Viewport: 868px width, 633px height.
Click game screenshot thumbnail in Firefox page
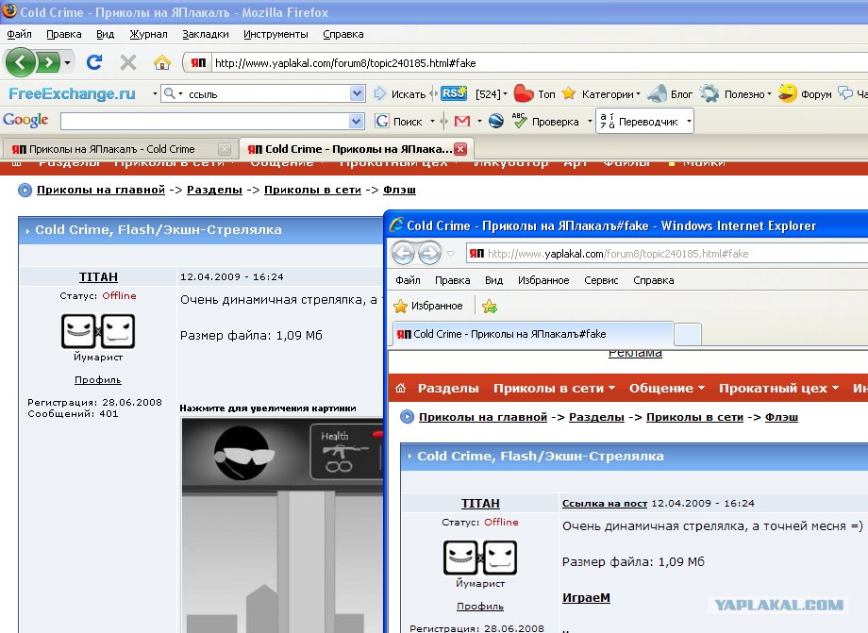click(x=282, y=525)
